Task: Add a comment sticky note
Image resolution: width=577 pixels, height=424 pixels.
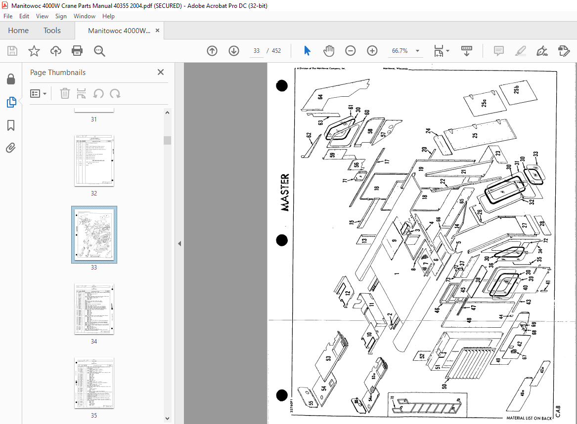Action: pos(498,51)
